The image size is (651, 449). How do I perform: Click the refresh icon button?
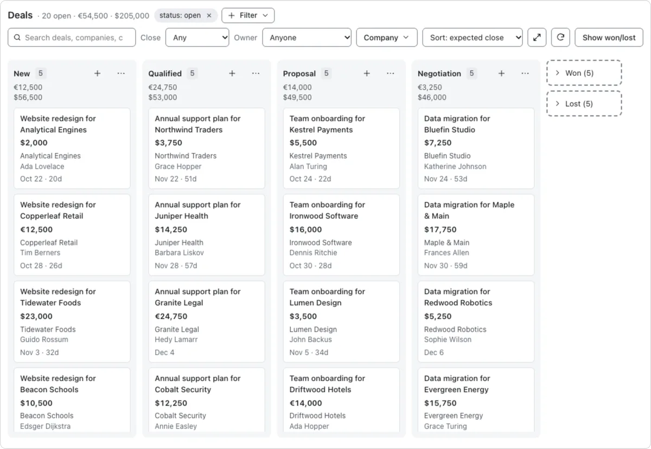coord(560,37)
